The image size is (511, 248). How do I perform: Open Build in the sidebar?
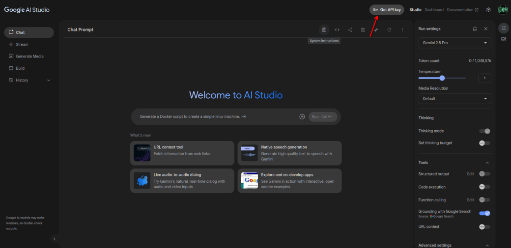pos(29,68)
